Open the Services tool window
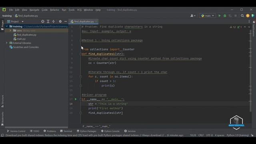 click(x=130, y=131)
